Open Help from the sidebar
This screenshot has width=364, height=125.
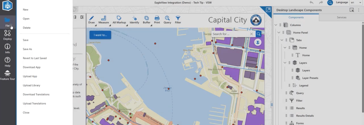click(x=7, y=62)
